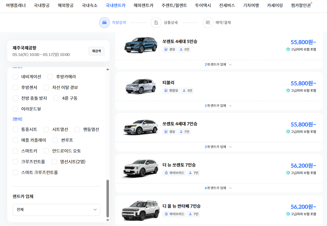
Task: Click the 예약/결제 payment step icon
Action: point(208,23)
